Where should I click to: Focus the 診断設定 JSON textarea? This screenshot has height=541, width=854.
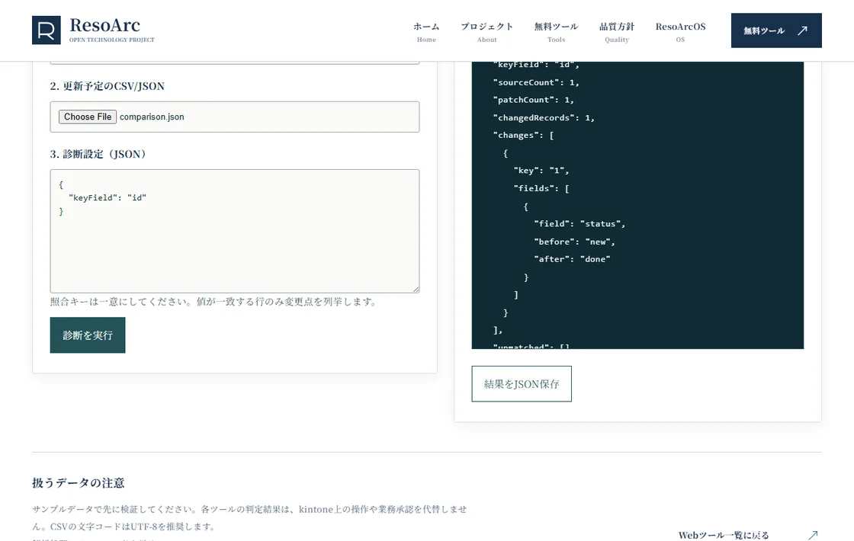pyautogui.click(x=235, y=232)
